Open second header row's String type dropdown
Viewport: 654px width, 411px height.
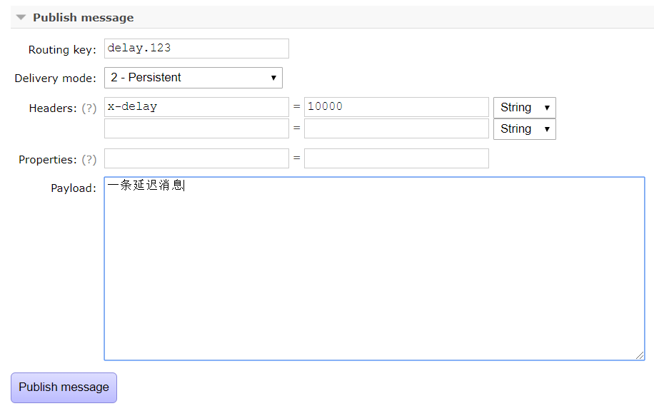pyautogui.click(x=525, y=129)
